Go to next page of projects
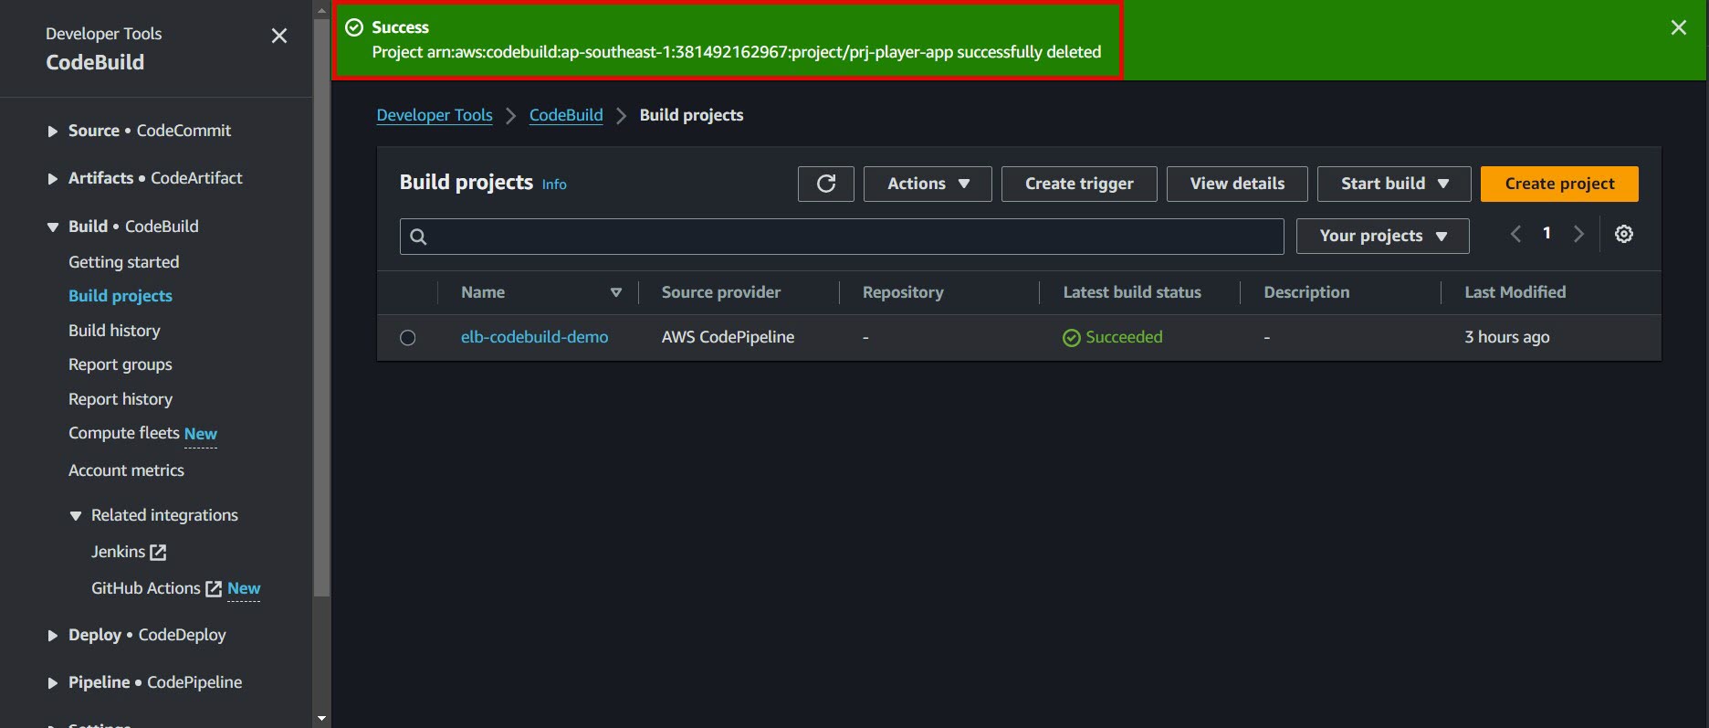The height and width of the screenshot is (728, 1709). pyautogui.click(x=1578, y=234)
